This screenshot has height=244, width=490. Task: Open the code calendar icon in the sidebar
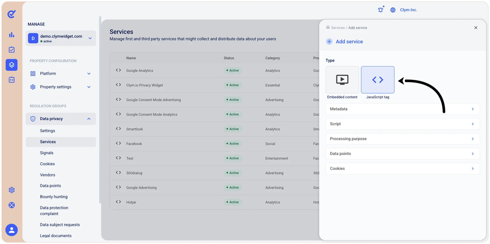tap(12, 80)
